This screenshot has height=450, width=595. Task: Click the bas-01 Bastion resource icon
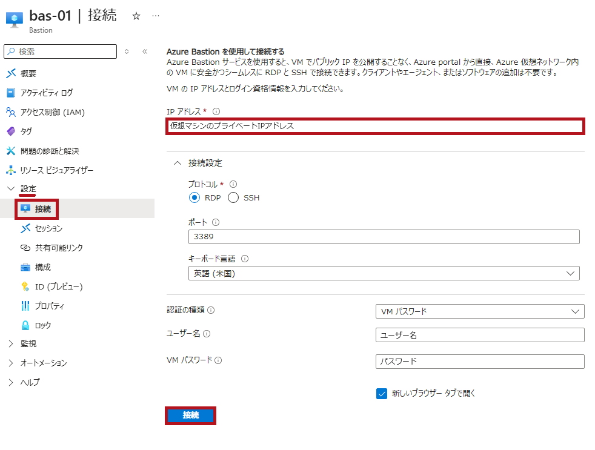tap(15, 19)
